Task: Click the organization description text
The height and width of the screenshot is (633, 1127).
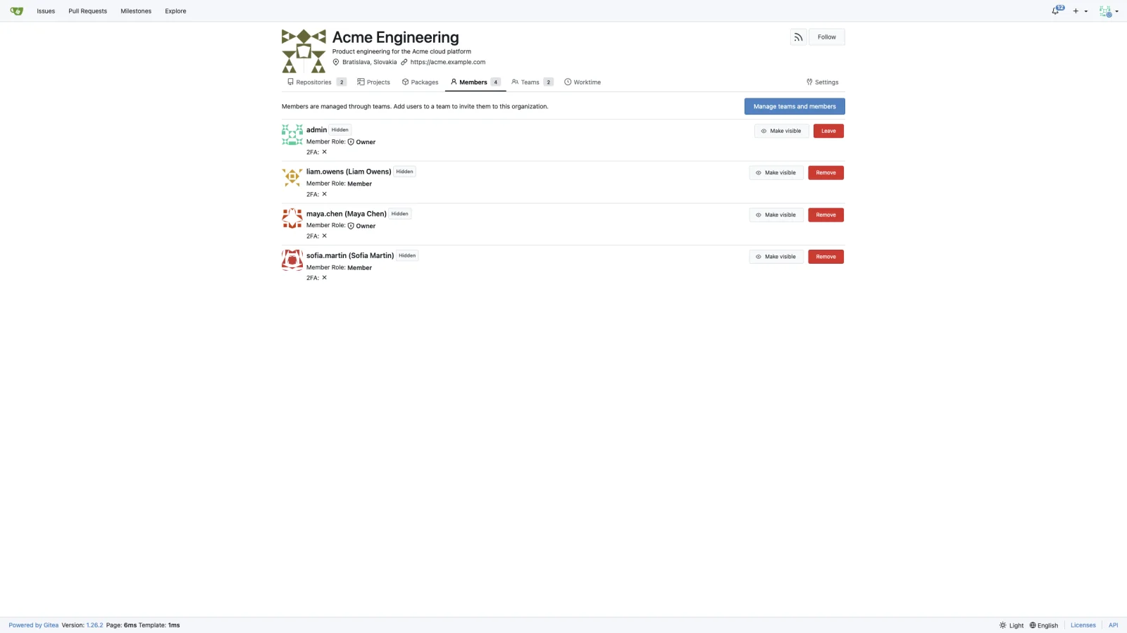Action: point(401,51)
